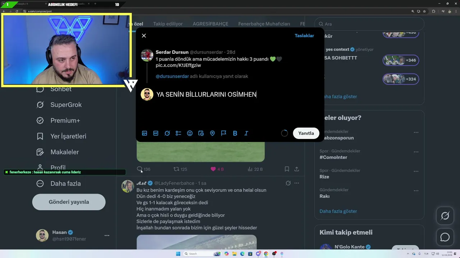Bookmark the post above Asl's tweet

[287, 169]
